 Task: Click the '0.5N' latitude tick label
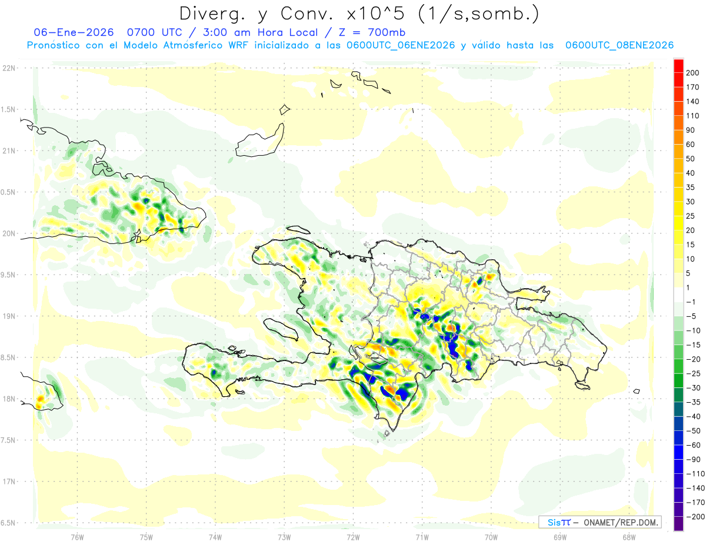[8, 192]
